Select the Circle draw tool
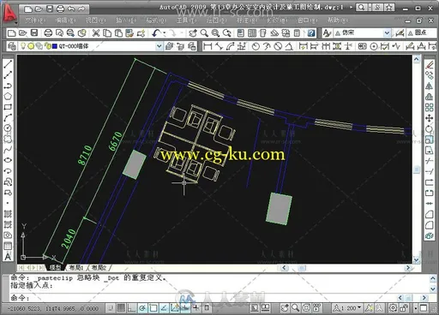 point(8,128)
